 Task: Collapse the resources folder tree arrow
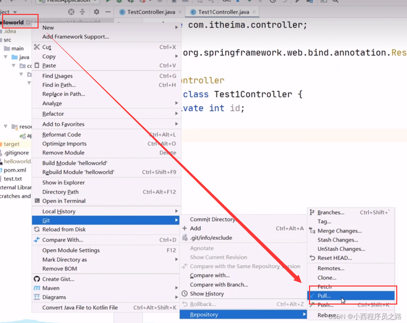[6, 126]
